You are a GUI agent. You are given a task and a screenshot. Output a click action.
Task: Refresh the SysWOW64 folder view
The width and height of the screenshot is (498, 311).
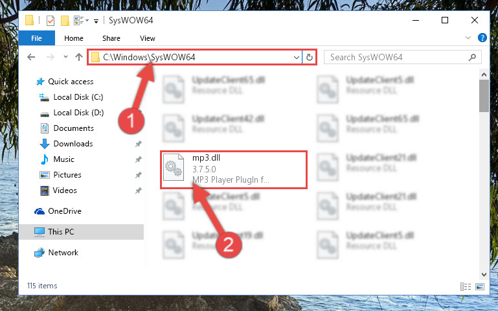coord(310,58)
